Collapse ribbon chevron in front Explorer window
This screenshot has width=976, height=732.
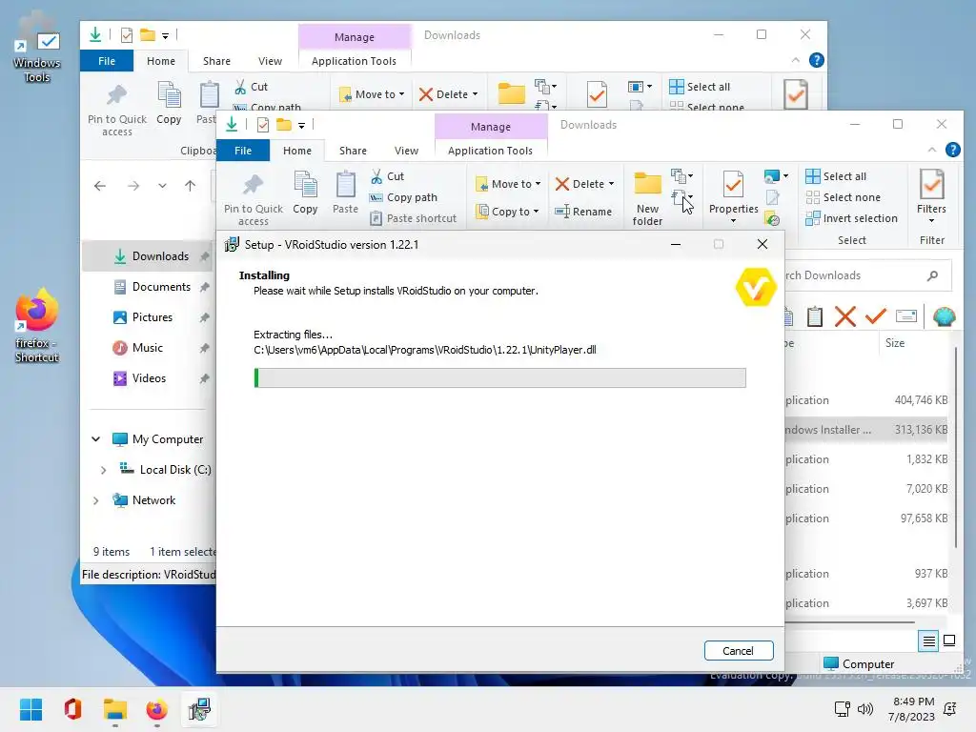pyautogui.click(x=932, y=150)
